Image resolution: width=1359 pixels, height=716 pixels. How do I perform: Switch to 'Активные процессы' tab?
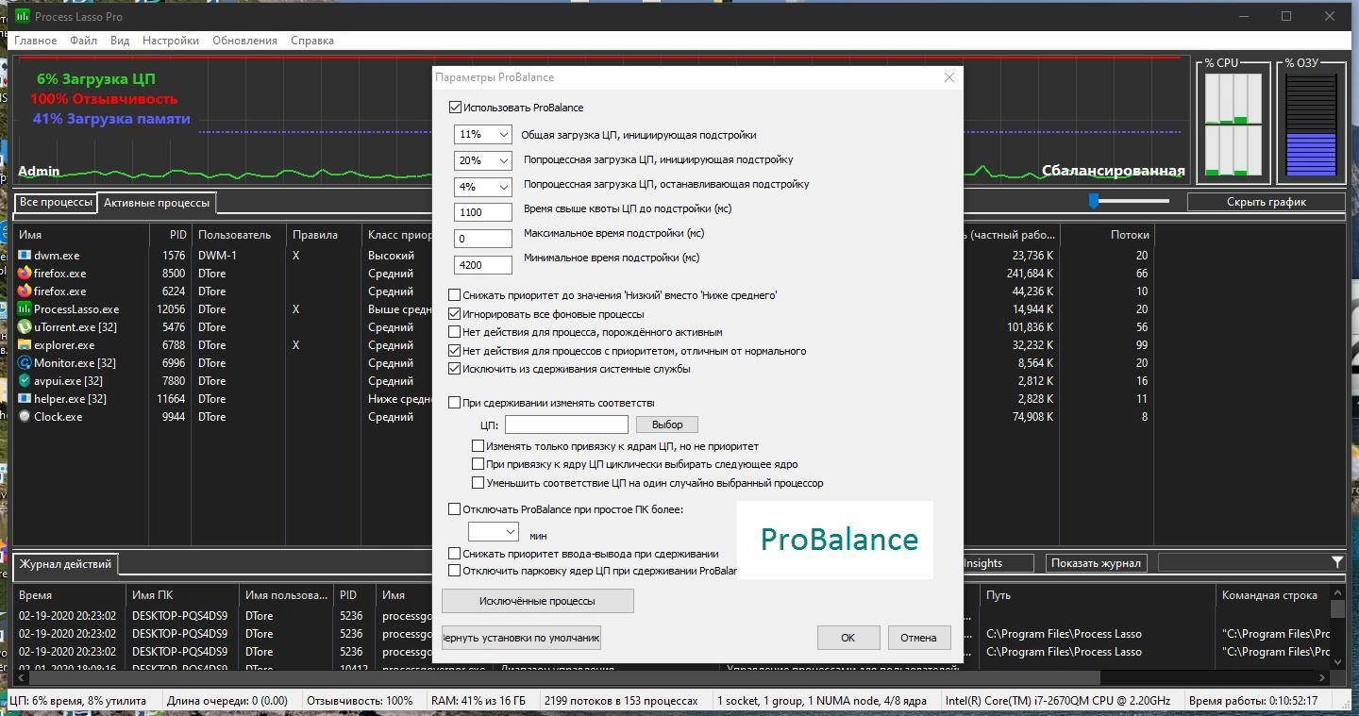(157, 203)
